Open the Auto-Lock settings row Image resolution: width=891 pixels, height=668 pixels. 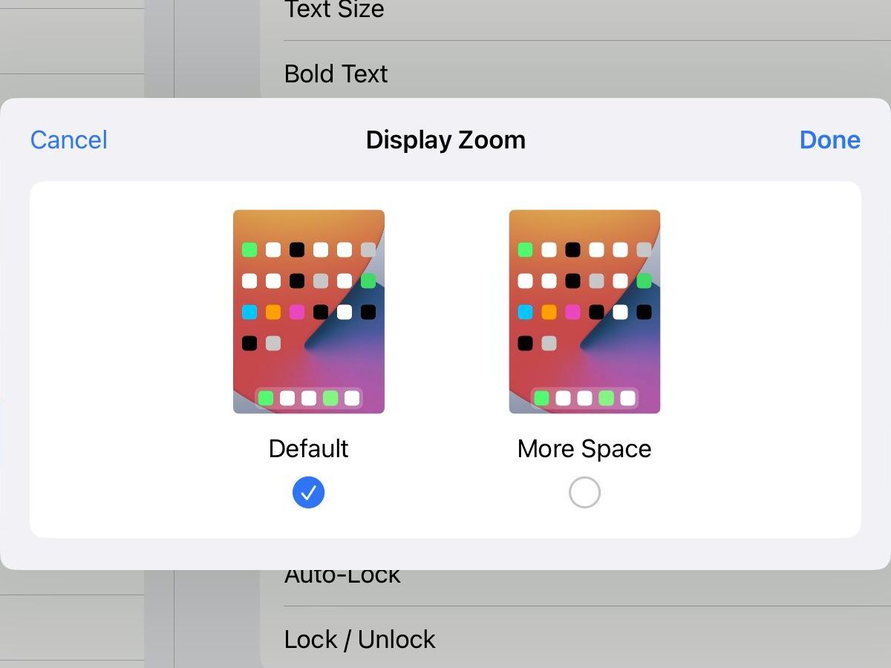tap(342, 574)
